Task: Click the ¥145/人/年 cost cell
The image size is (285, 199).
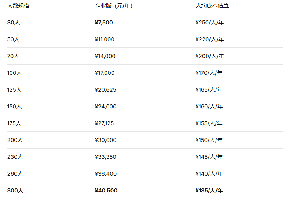Action: coord(209,157)
